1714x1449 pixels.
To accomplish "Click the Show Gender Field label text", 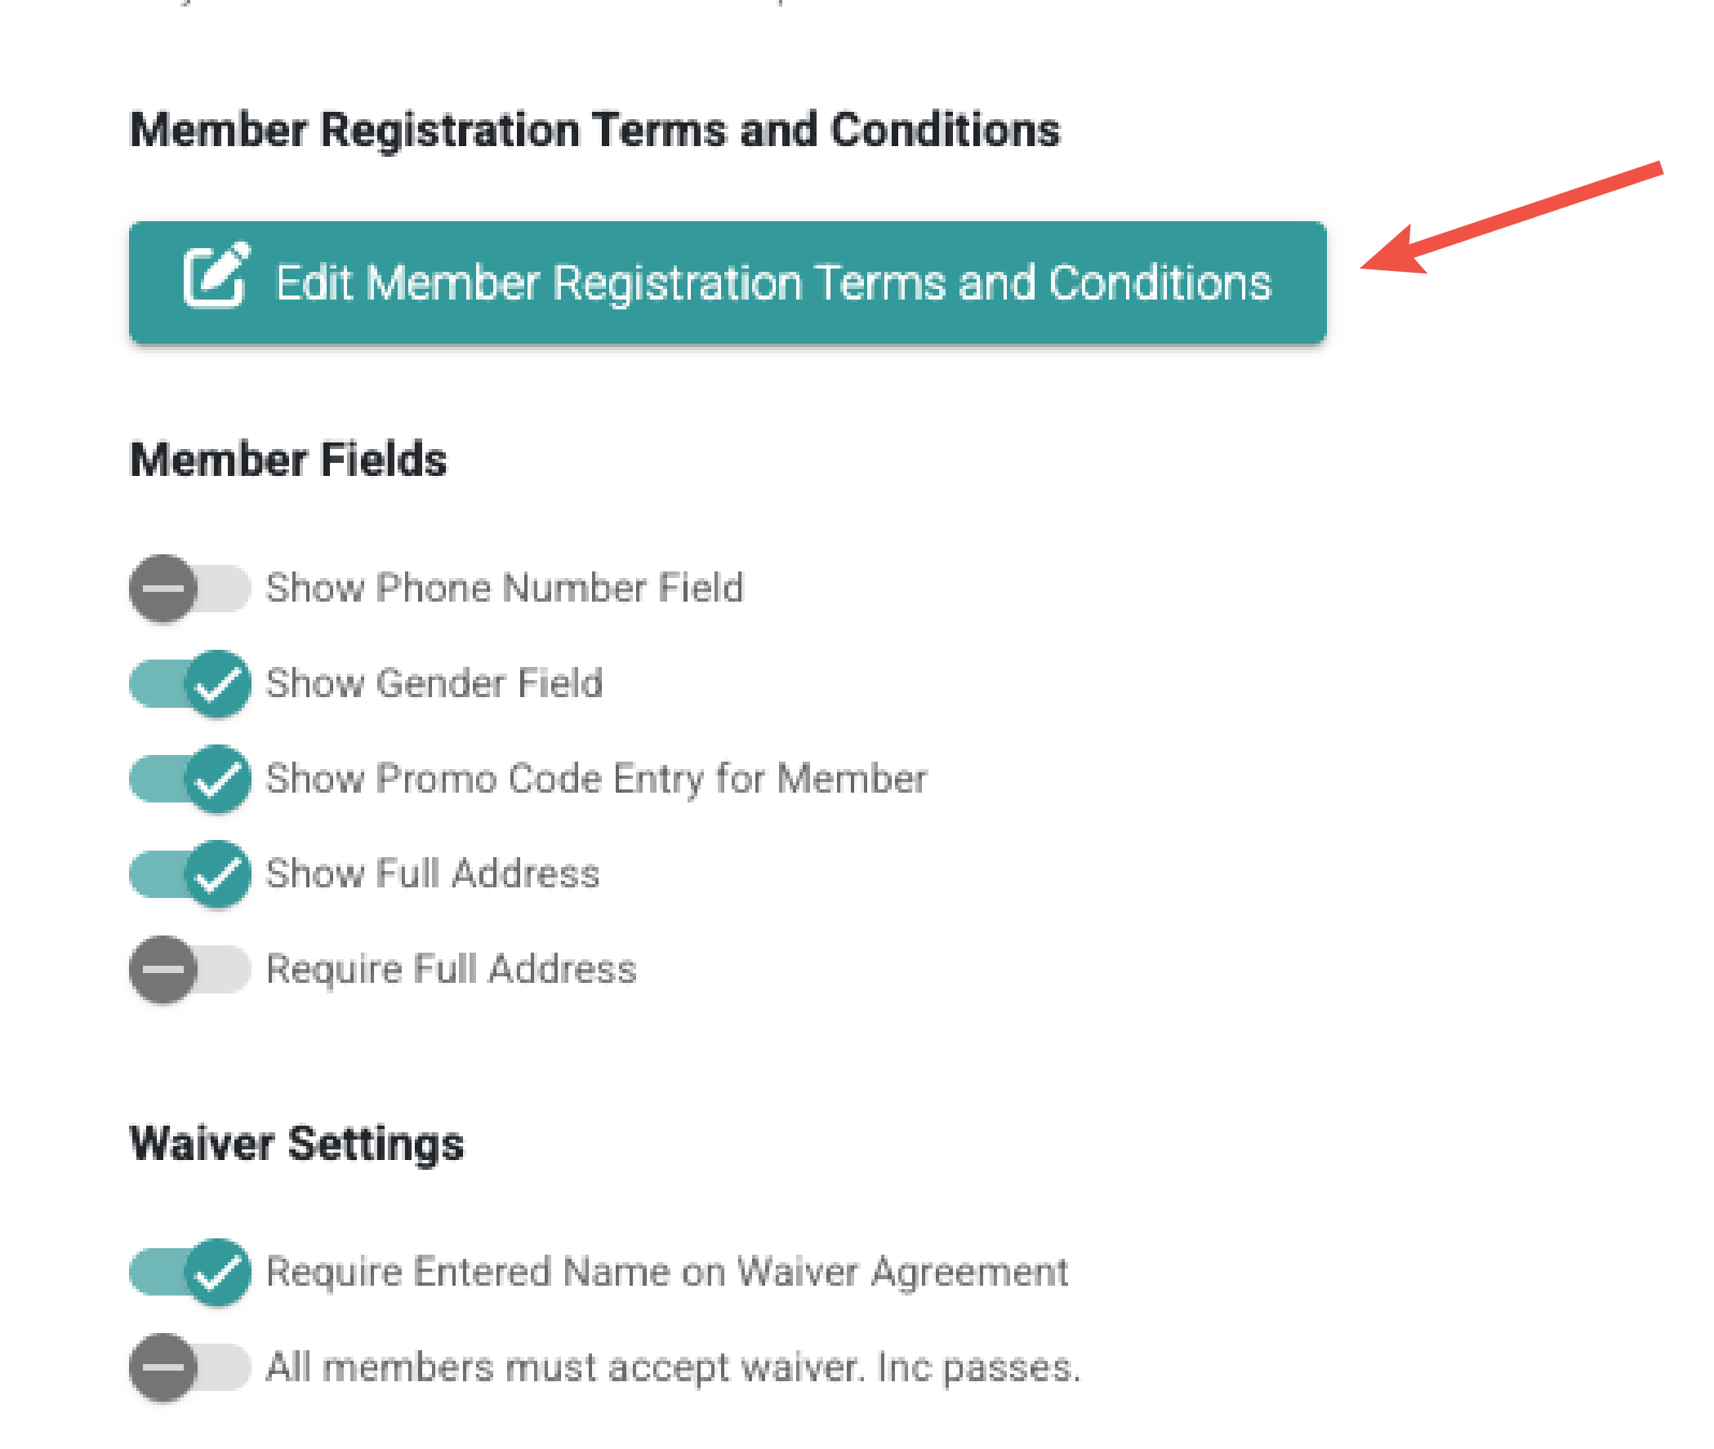I will coord(434,683).
